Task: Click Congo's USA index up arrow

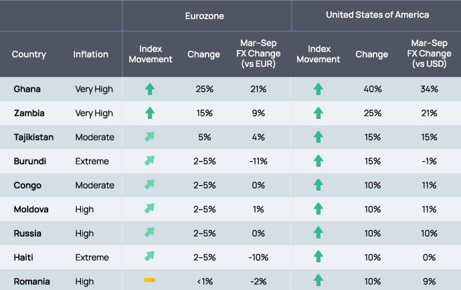Action: pos(318,185)
